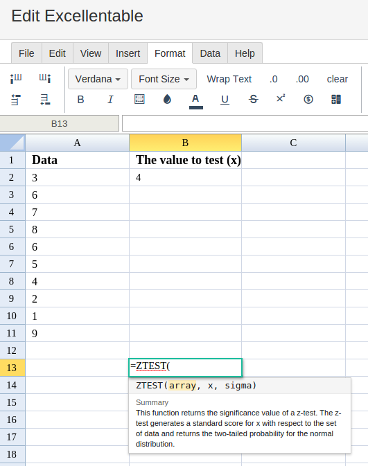
Task: Expand the Font Size dropdown
Action: tap(164, 79)
